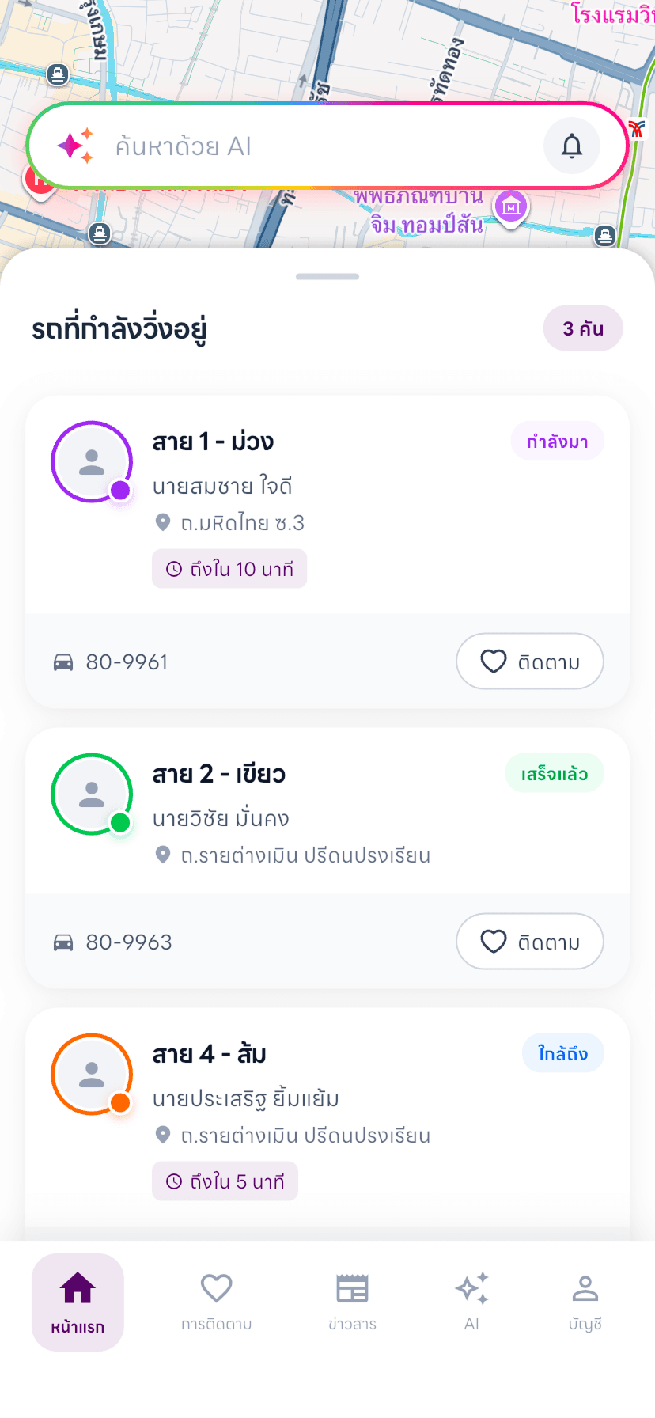Open notifications bell icon

click(572, 146)
